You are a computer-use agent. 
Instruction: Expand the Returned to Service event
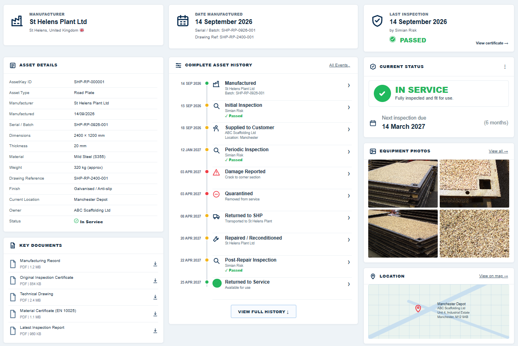click(x=349, y=284)
